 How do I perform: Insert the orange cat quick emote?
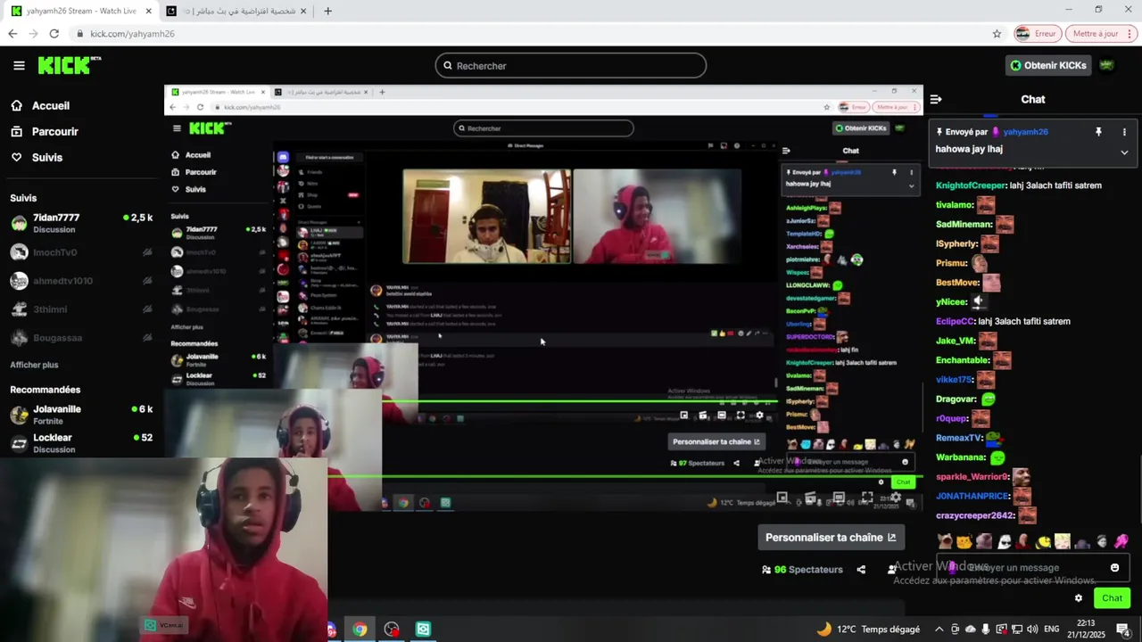point(964,541)
